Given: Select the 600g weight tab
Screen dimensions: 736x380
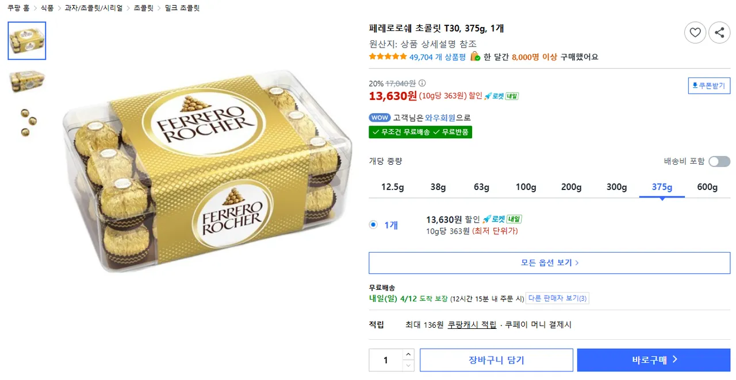Looking at the screenshot, I should [x=707, y=187].
